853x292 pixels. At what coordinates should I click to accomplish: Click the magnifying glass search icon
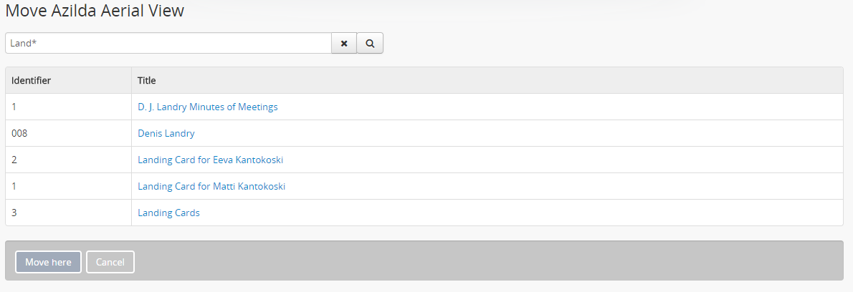click(370, 43)
